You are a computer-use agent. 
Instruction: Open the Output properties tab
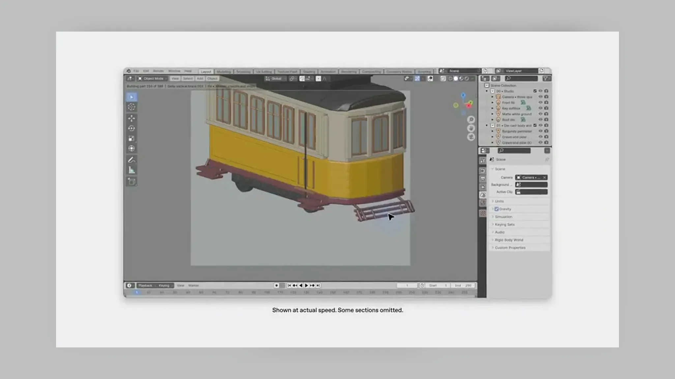point(483,179)
